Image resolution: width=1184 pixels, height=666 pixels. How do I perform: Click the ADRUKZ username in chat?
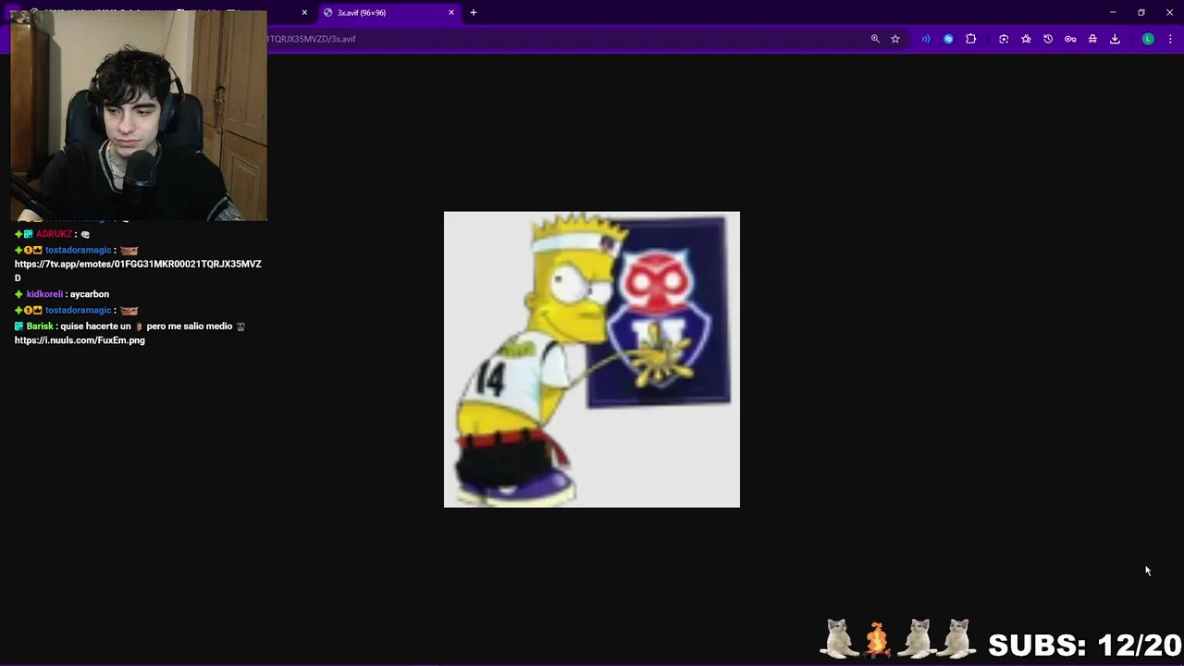pos(54,234)
